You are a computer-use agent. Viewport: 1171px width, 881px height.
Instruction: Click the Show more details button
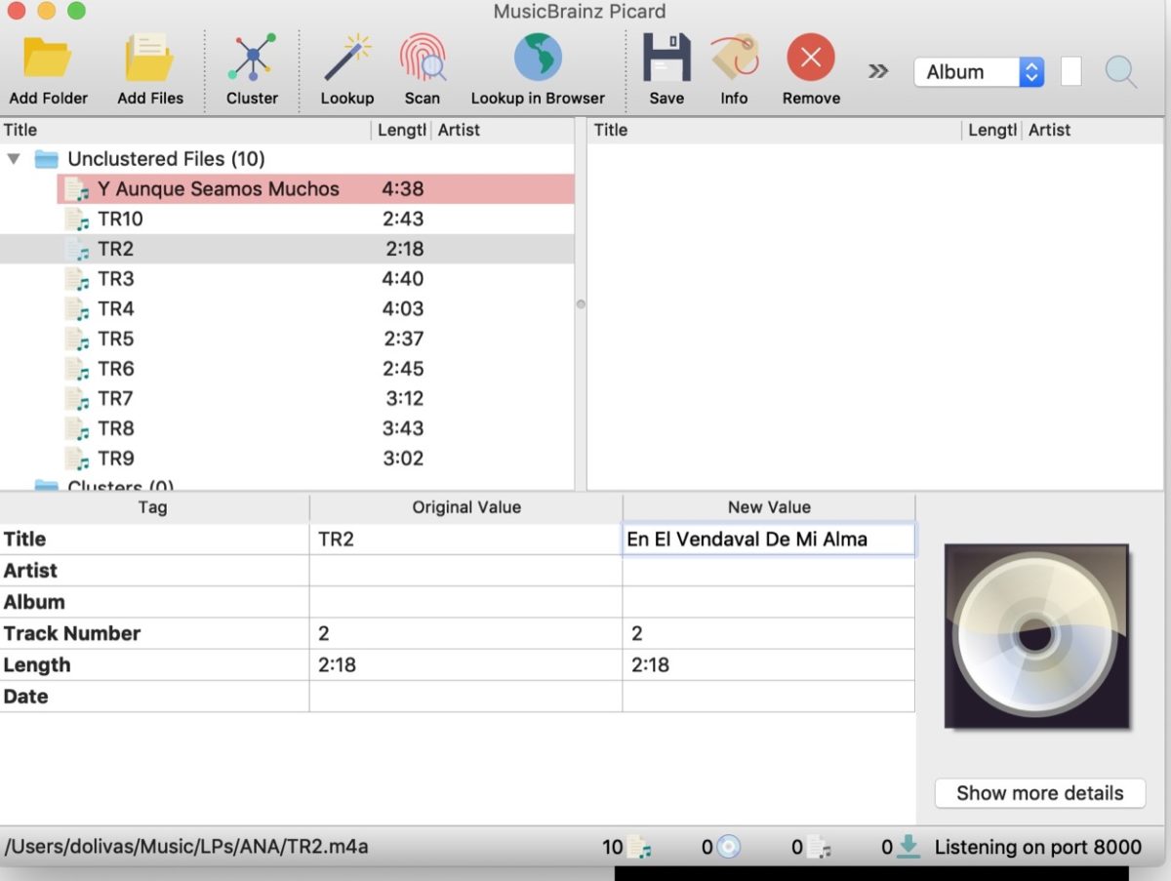1039,793
